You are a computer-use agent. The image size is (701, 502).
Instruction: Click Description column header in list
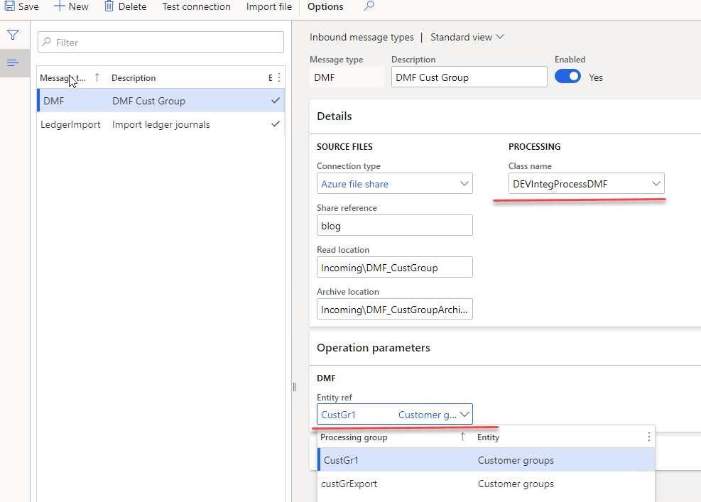tap(134, 78)
